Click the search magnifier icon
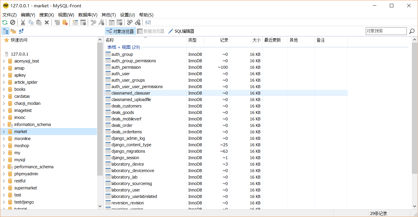Viewport: 418px width, 217px height. tap(412, 31)
